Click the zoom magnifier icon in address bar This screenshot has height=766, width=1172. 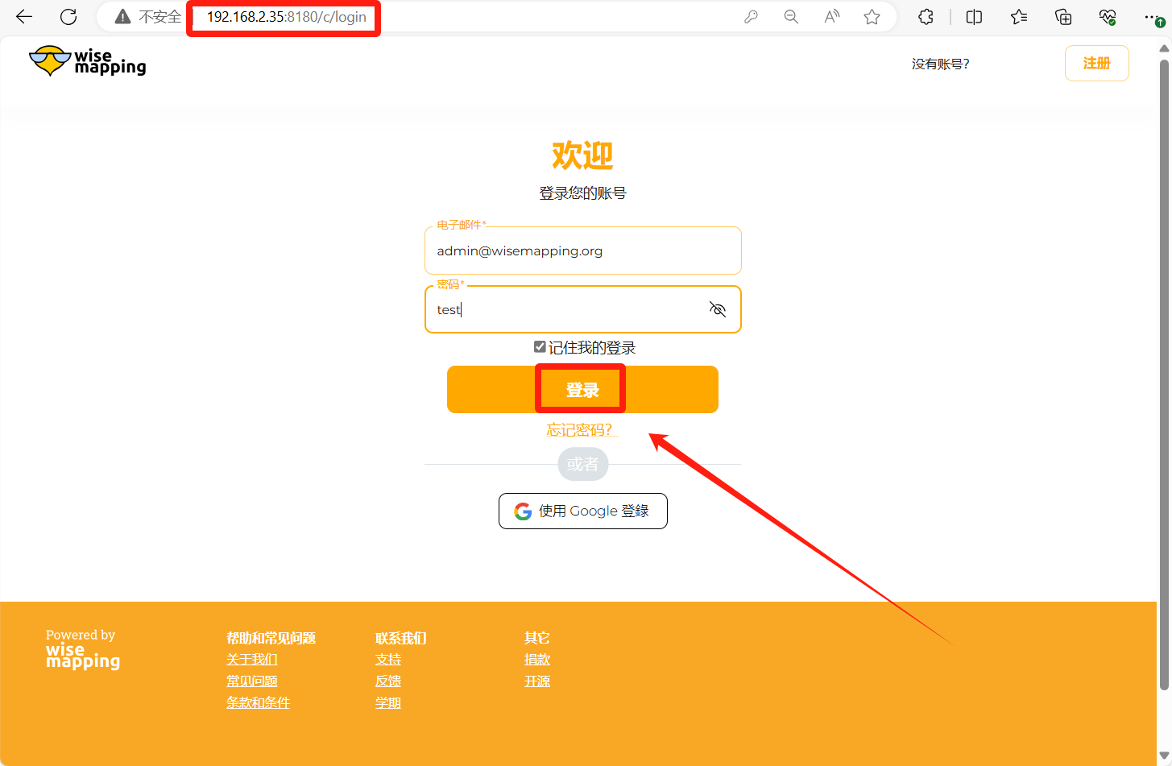791,17
